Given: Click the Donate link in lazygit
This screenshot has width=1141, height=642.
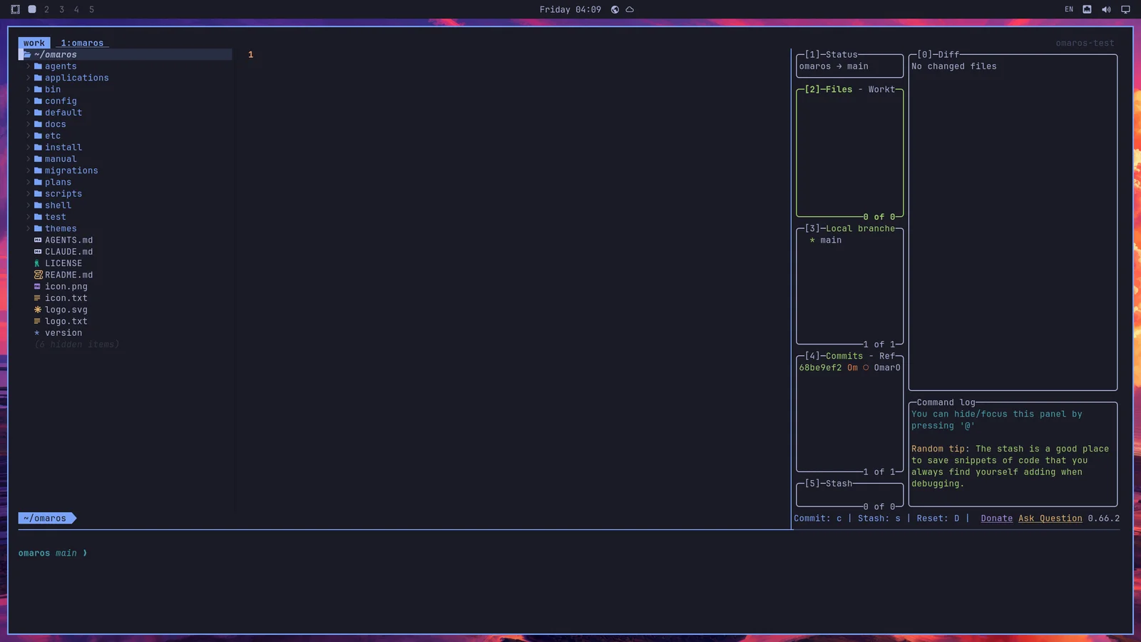Looking at the screenshot, I should [996, 519].
